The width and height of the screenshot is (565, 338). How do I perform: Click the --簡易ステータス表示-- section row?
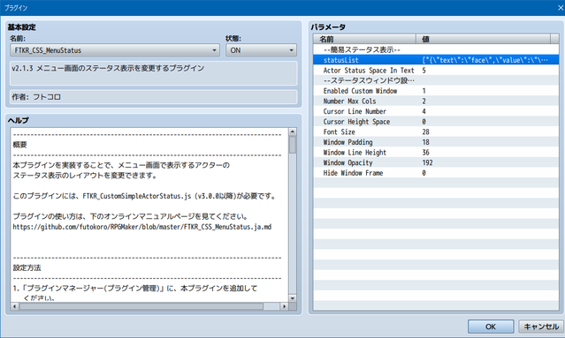click(436, 49)
